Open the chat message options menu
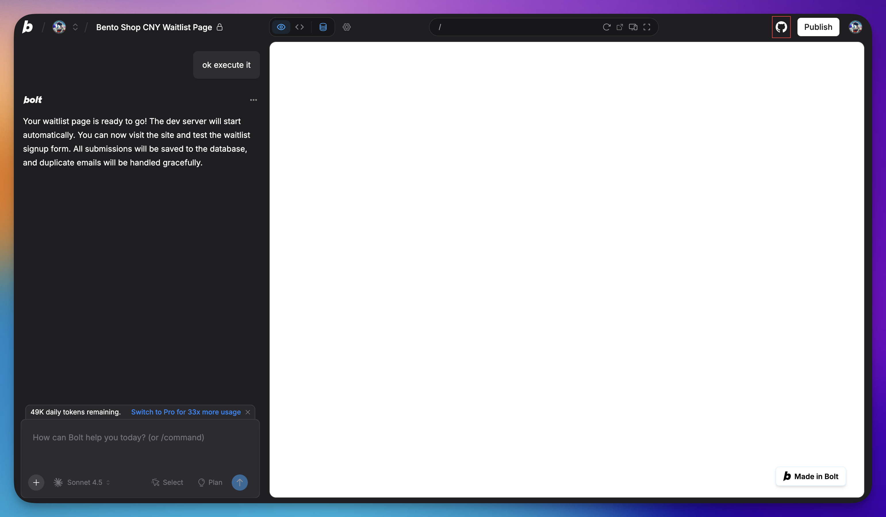 (x=254, y=100)
